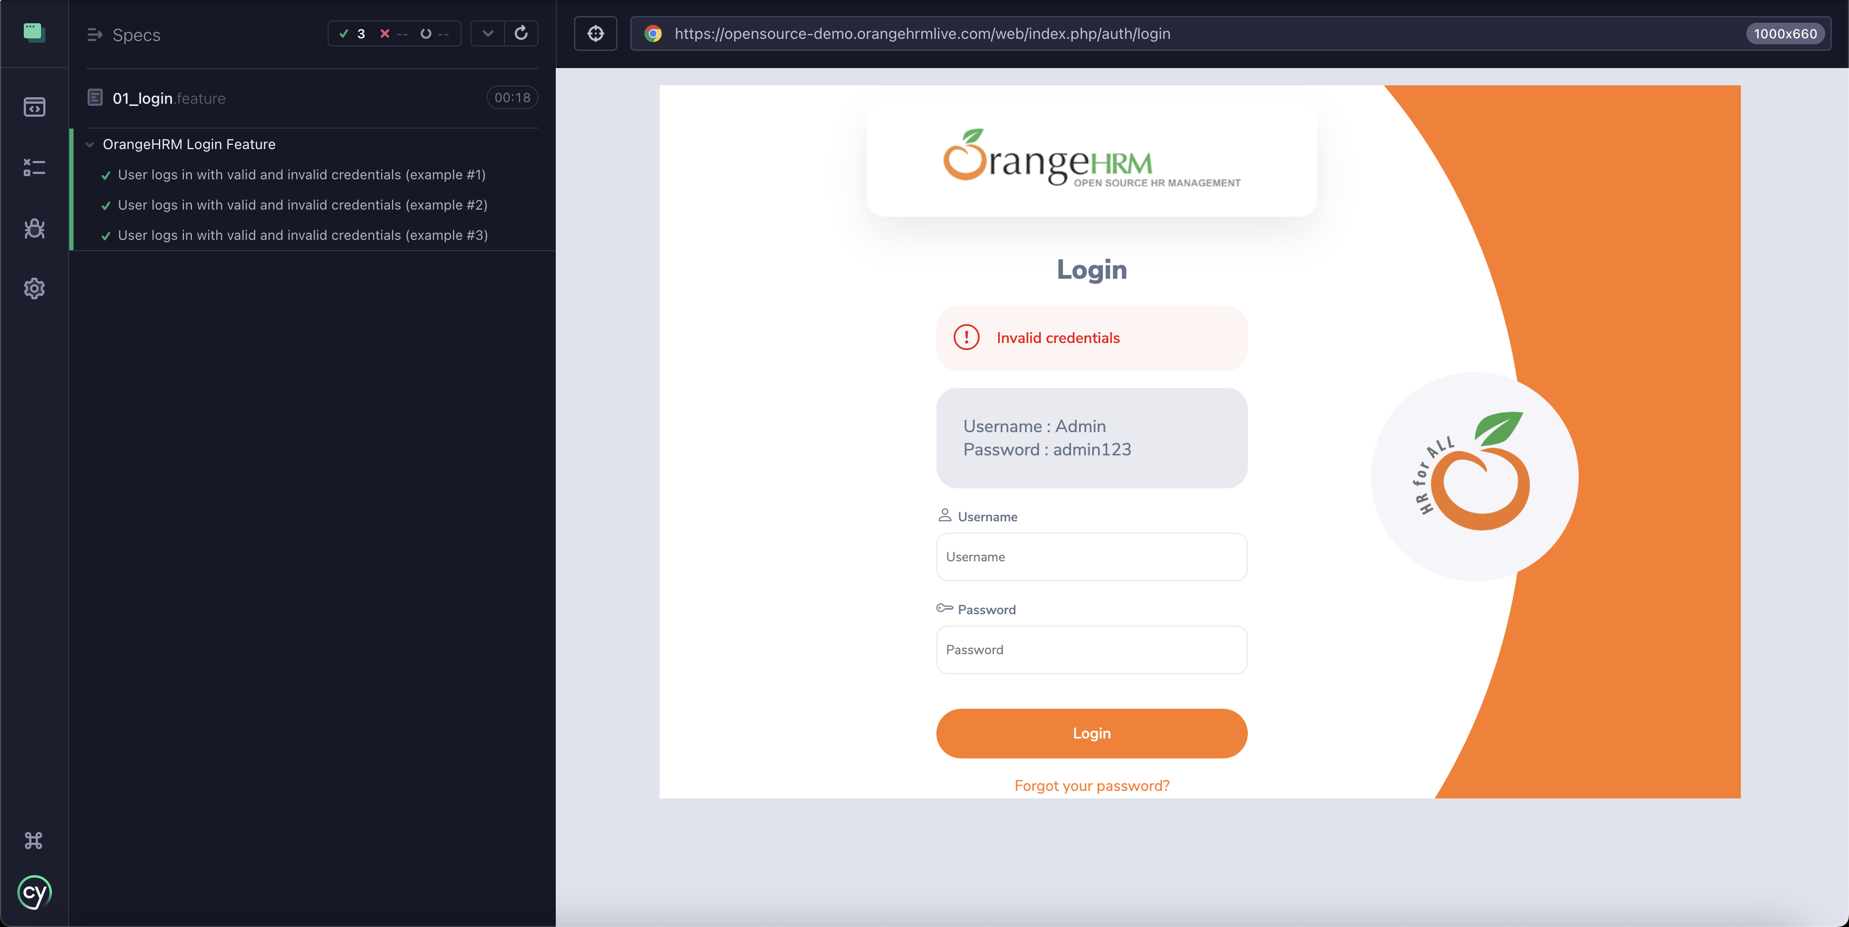Click the 1000x660 viewport size badge

pyautogui.click(x=1785, y=33)
